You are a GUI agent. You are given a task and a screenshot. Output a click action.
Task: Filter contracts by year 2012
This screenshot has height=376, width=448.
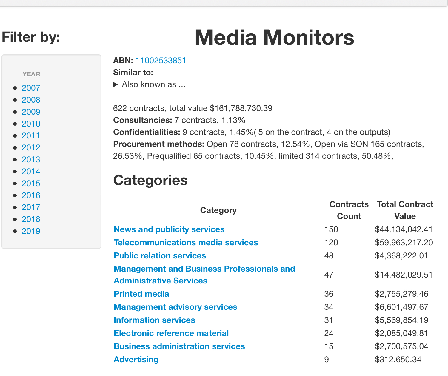click(x=31, y=148)
